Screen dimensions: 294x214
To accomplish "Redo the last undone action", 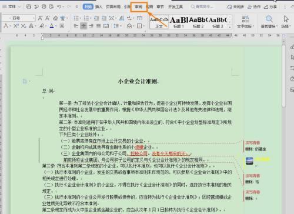I will [x=69, y=6].
